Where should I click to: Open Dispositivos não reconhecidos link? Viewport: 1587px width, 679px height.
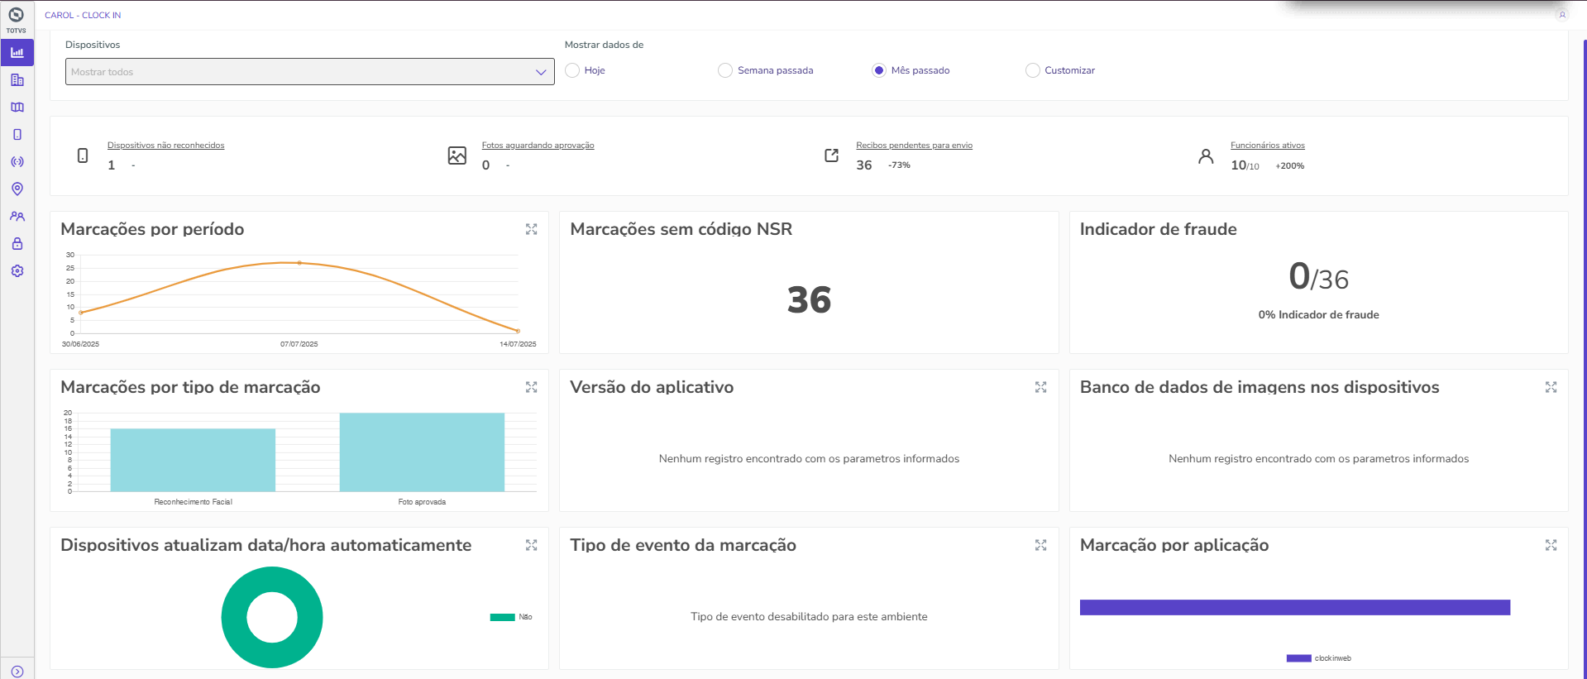point(165,146)
